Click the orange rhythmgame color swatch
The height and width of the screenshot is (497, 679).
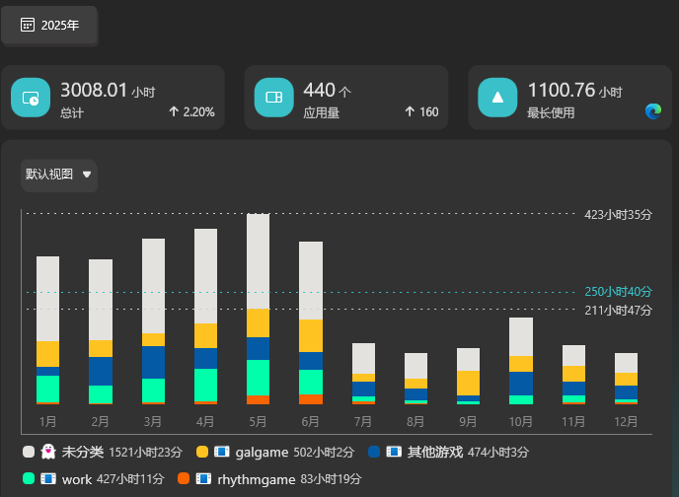[183, 478]
